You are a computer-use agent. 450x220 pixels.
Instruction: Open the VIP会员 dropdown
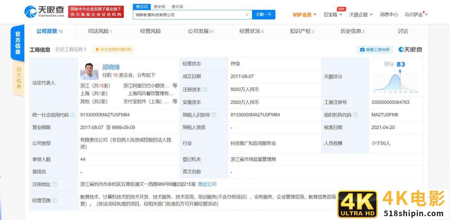click(304, 15)
